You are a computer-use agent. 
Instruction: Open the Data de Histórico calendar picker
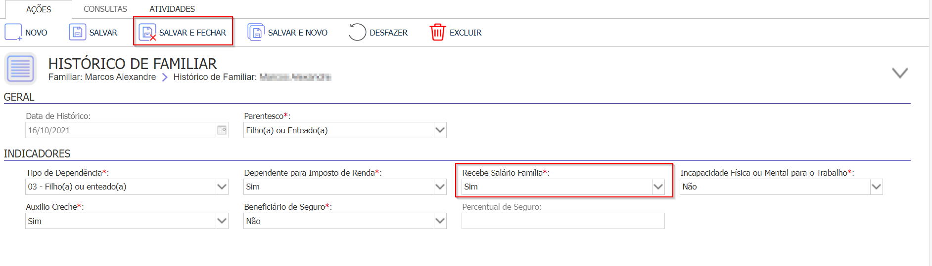coord(222,130)
